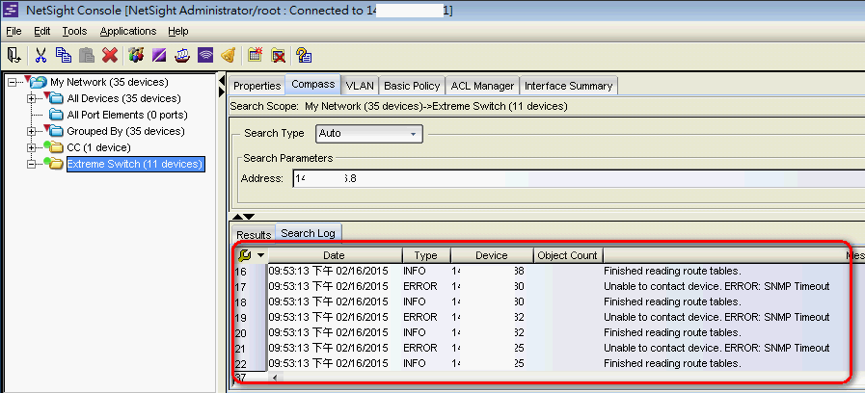Click into the Address search field
The image size is (865, 393).
click(579, 178)
